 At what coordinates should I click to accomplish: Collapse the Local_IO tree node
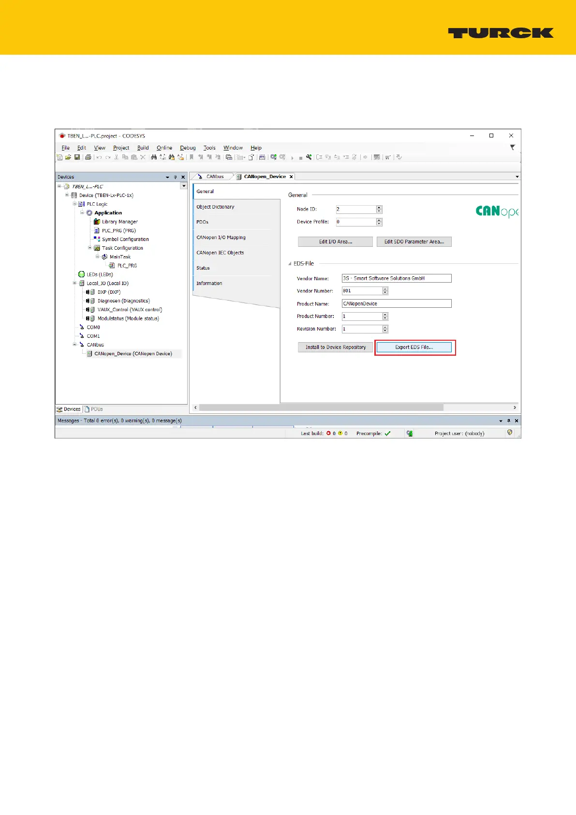[74, 283]
